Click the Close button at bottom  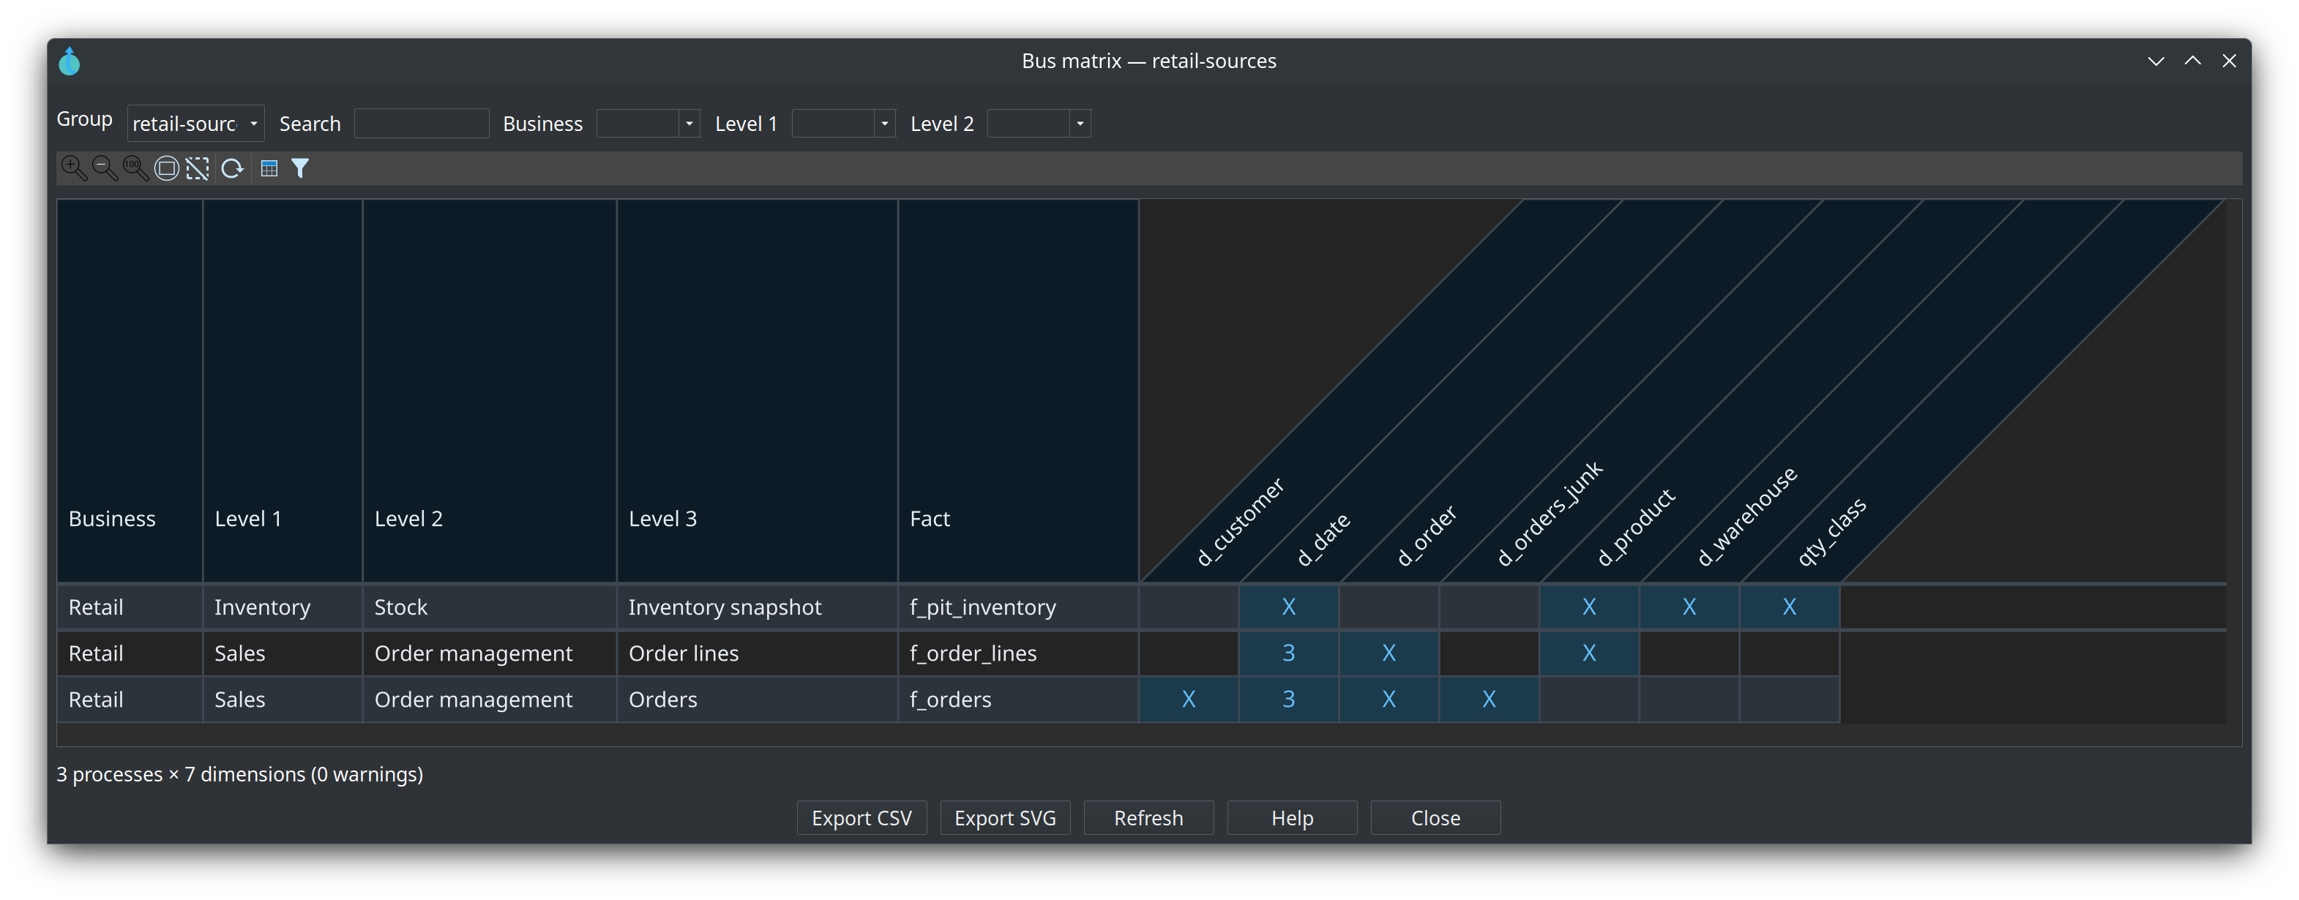[1436, 818]
